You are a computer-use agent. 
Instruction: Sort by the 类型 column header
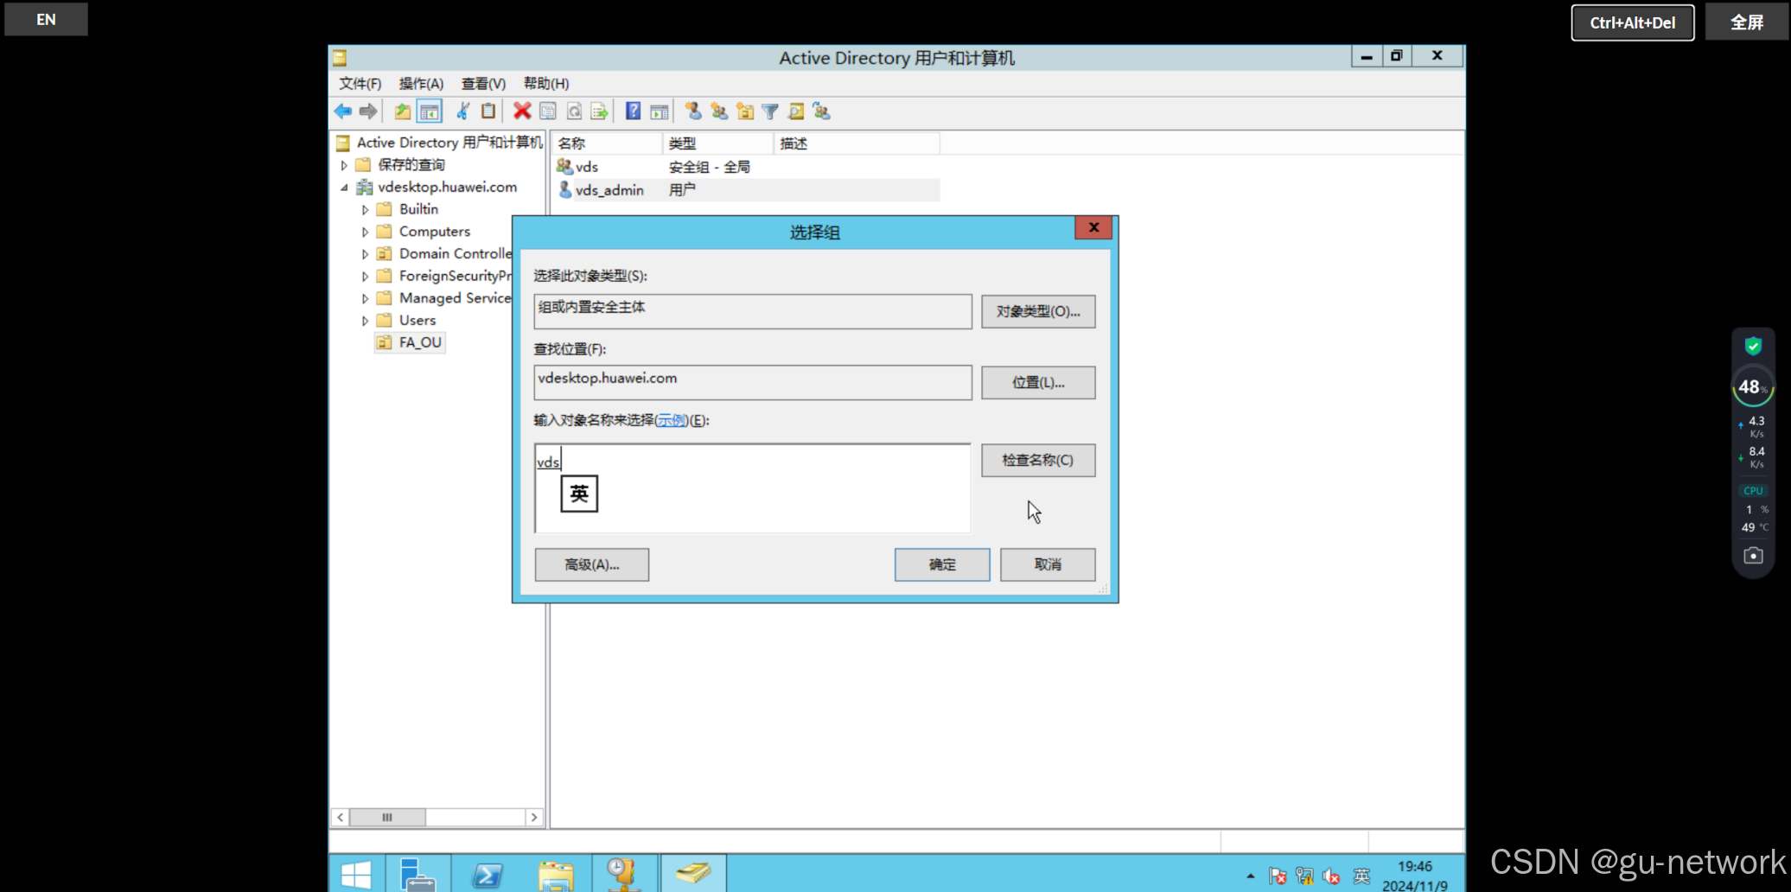pyautogui.click(x=717, y=143)
